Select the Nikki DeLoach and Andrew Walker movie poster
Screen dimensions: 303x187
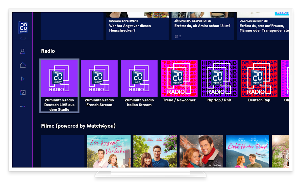point(155,151)
